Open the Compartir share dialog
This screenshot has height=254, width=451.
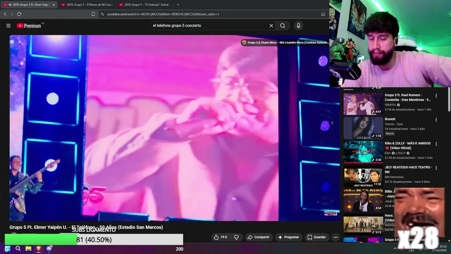258,237
